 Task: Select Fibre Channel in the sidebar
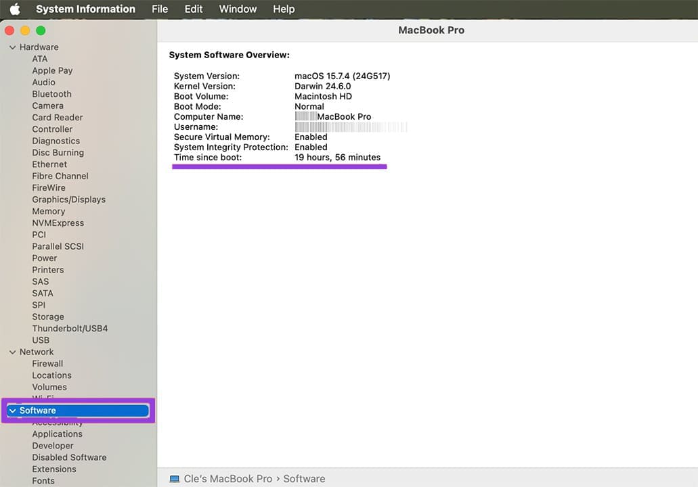(x=60, y=176)
